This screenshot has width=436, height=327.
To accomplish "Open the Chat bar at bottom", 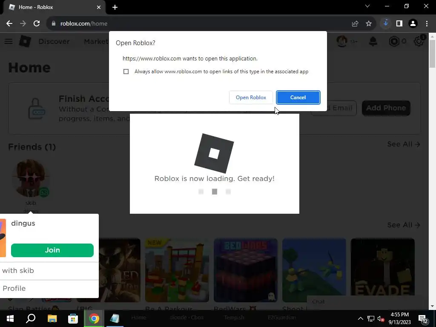I will pyautogui.click(x=367, y=302).
